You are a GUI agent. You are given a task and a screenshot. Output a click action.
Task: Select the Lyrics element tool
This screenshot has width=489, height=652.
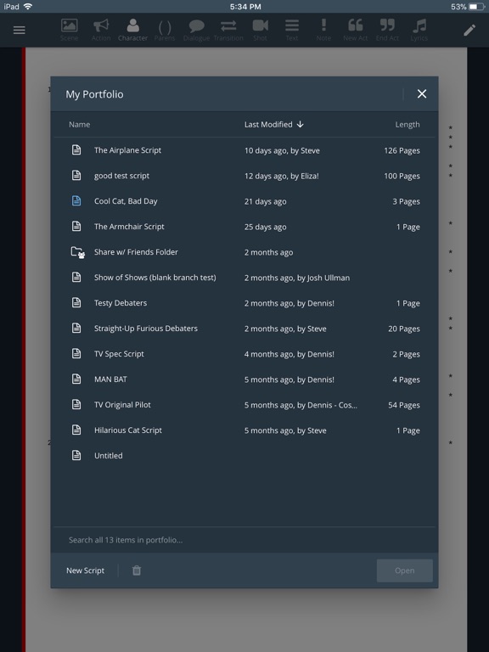[x=419, y=30]
